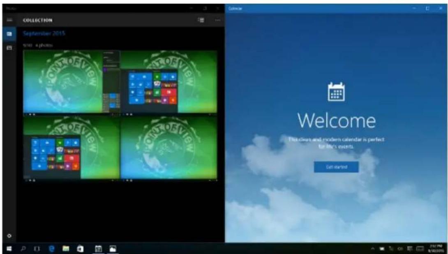Image resolution: width=448 pixels, height=254 pixels.
Task: Click the Select photos icon in Photos header
Action: point(201,20)
